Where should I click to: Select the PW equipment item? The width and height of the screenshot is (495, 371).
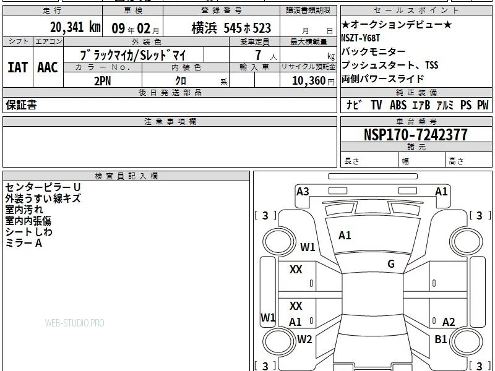483,104
